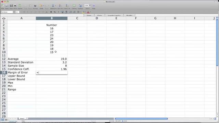Viewport: 219px width, 123px height.
Task: Click the horizontal scrollbar thumb
Action: (x=141, y=119)
